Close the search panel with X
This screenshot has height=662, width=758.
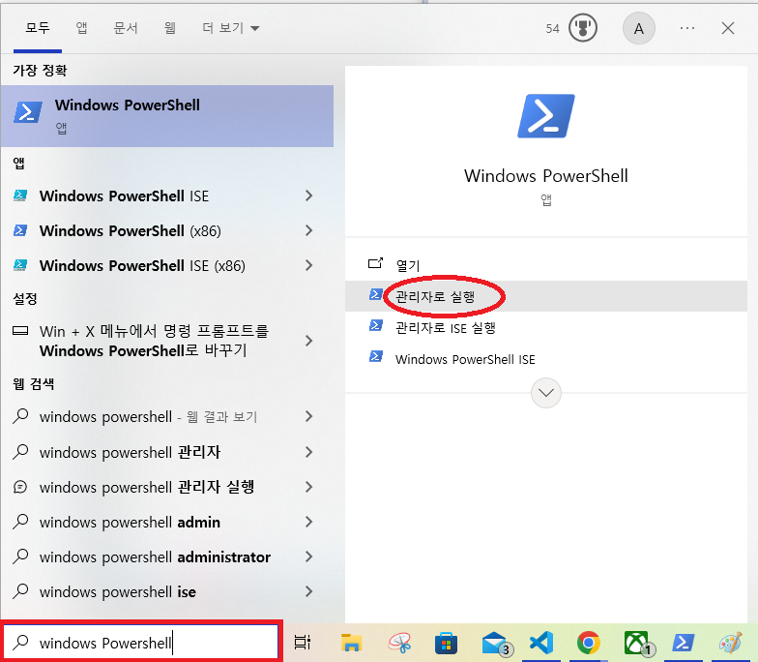click(x=727, y=28)
